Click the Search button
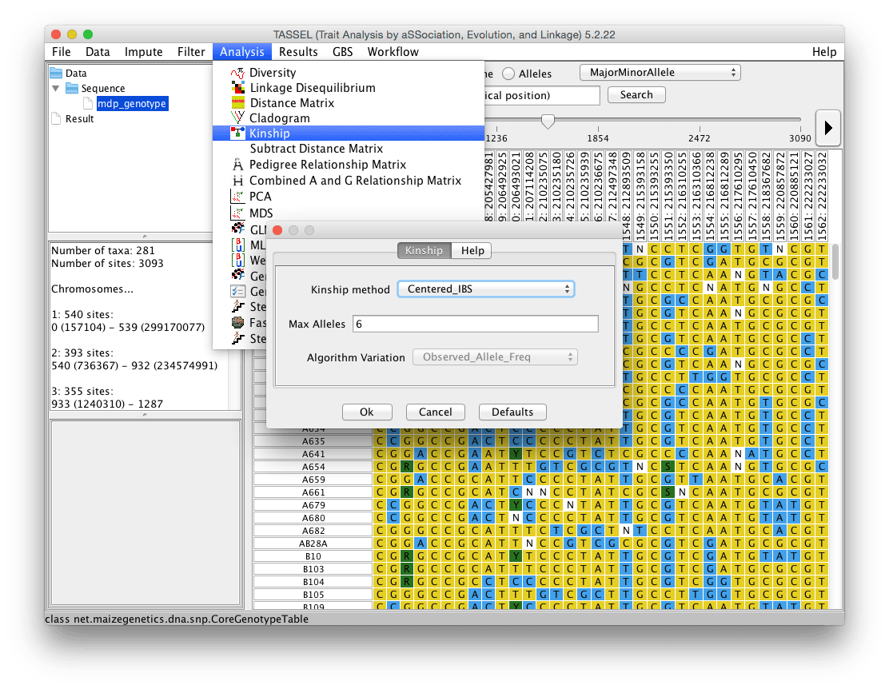 coord(636,94)
